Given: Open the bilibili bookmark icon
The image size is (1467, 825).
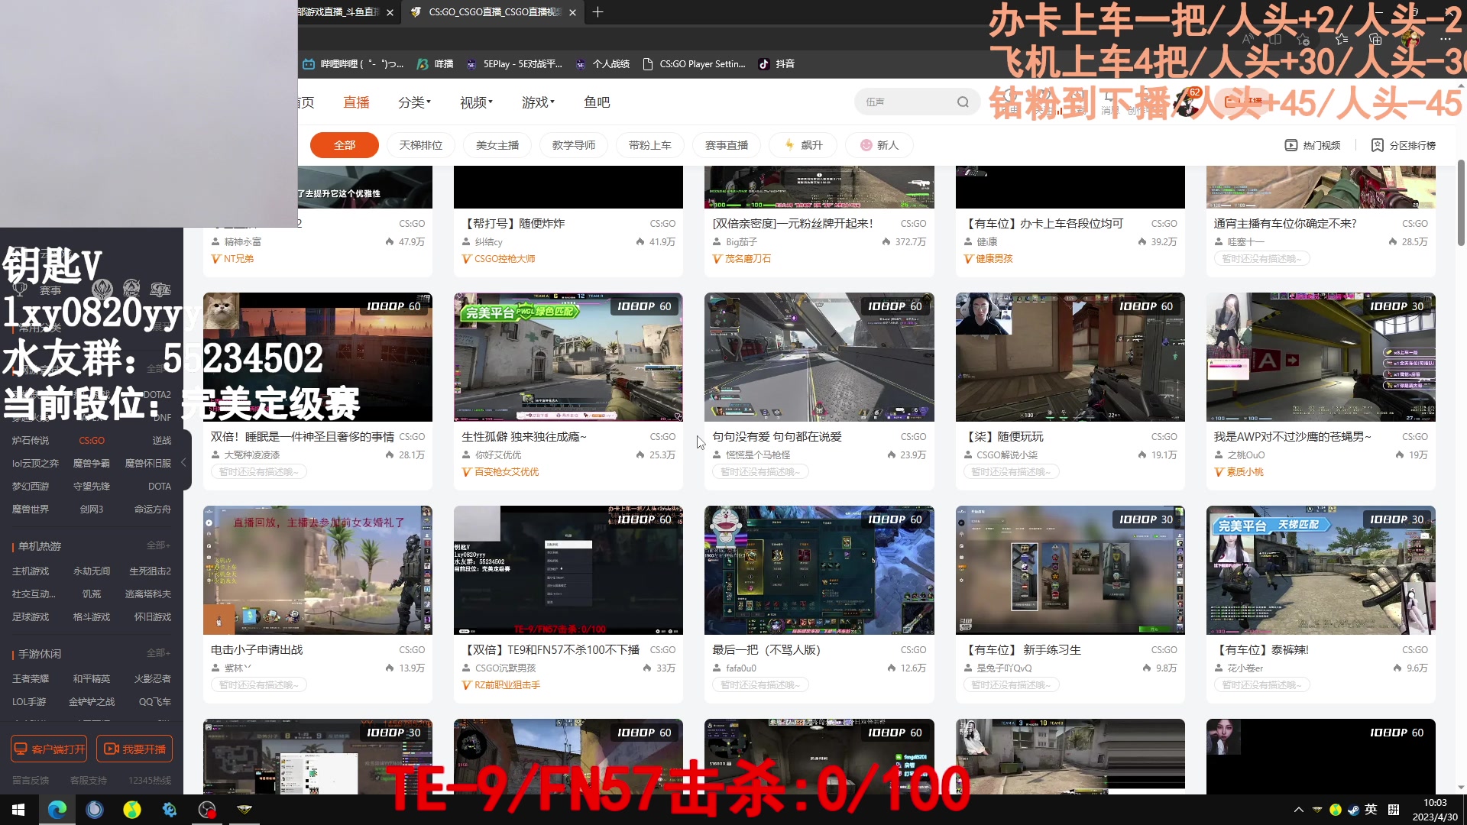Looking at the screenshot, I should (309, 64).
